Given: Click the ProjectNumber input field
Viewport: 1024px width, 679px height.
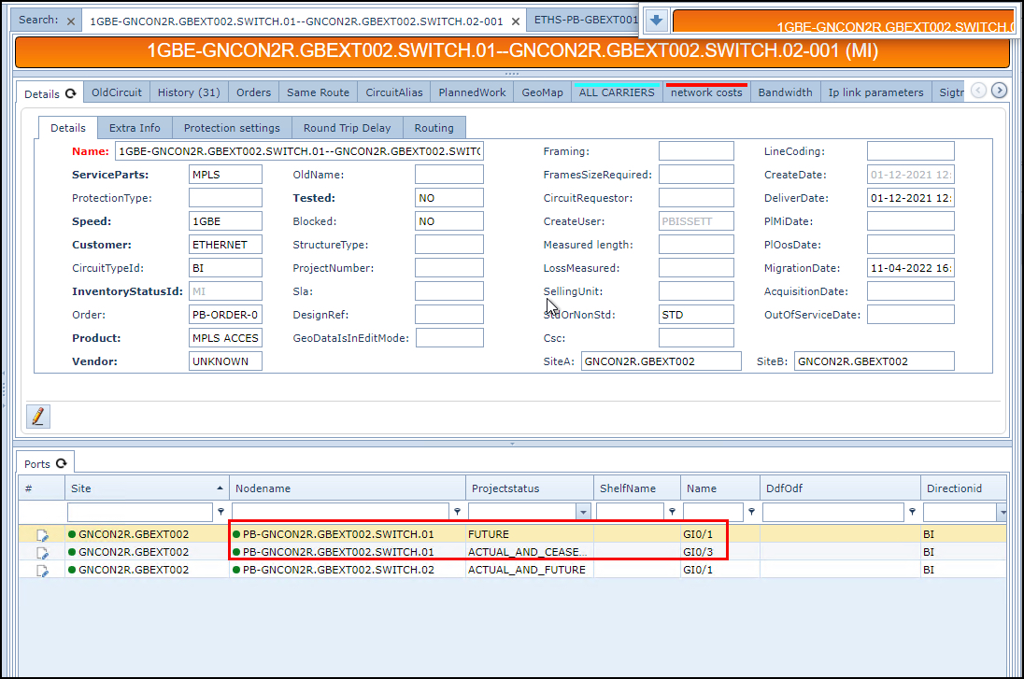Looking at the screenshot, I should (x=448, y=268).
